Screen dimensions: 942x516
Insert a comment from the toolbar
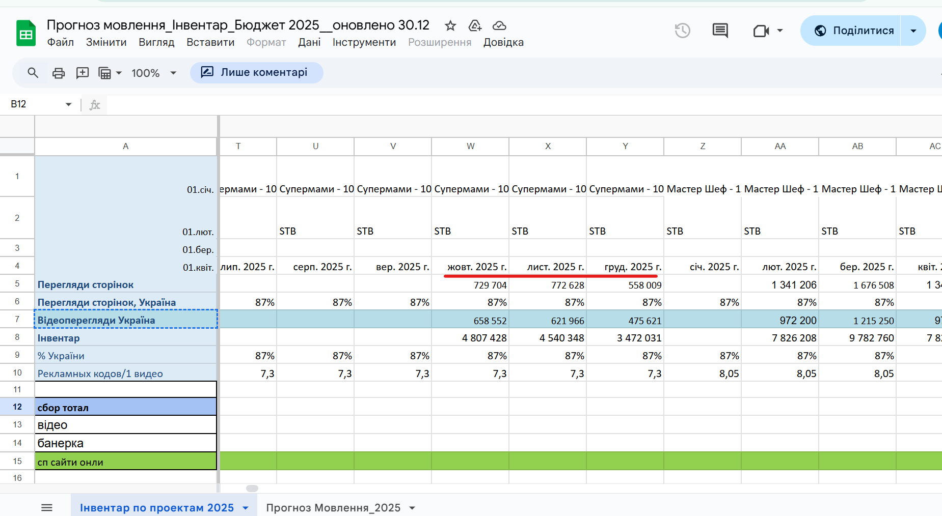coord(83,73)
